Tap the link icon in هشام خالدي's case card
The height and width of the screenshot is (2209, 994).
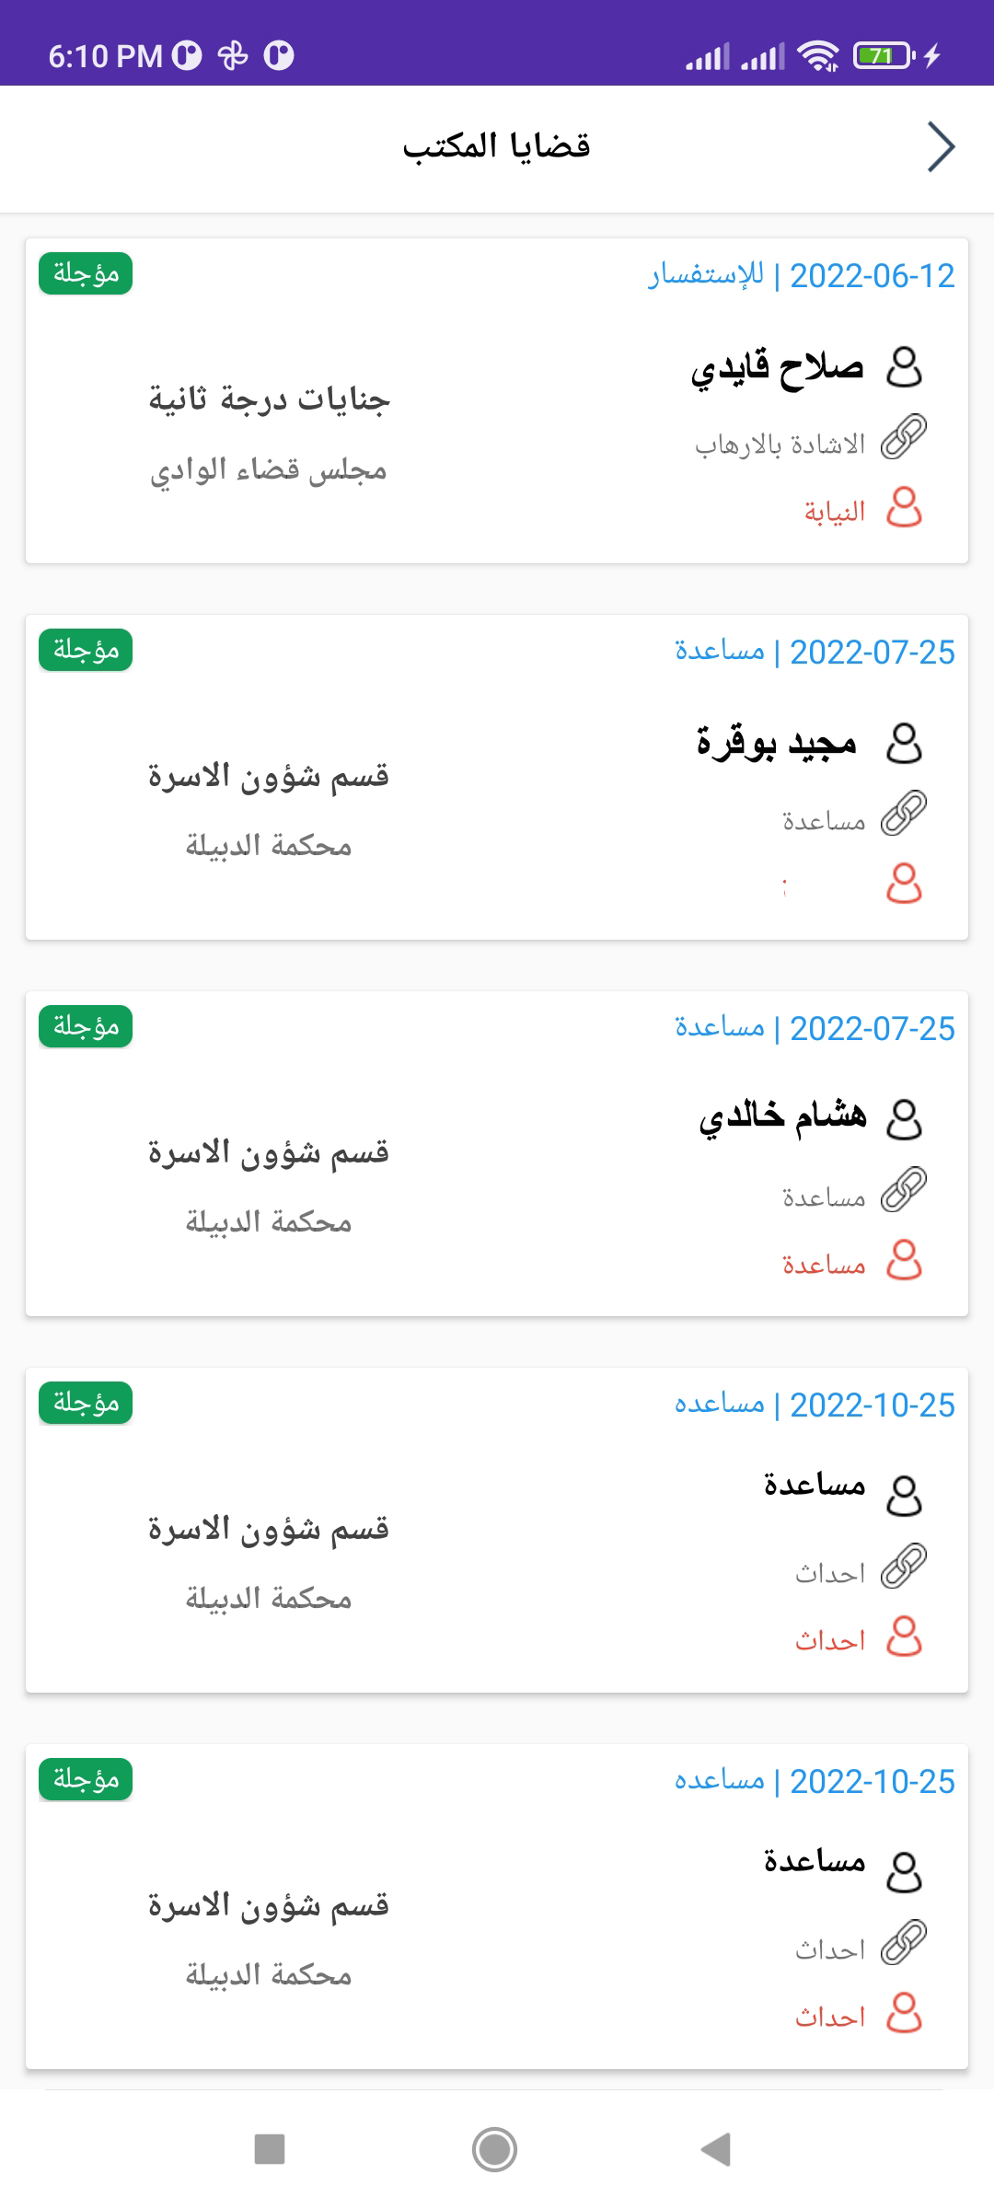click(904, 1190)
